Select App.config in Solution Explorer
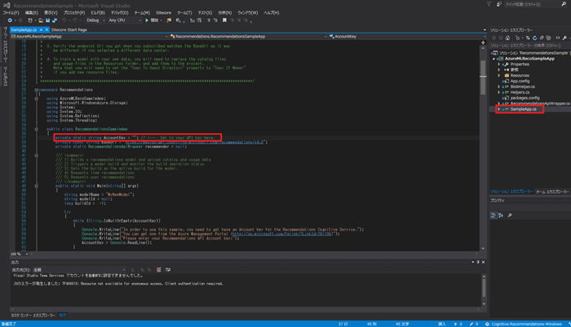 pos(520,82)
